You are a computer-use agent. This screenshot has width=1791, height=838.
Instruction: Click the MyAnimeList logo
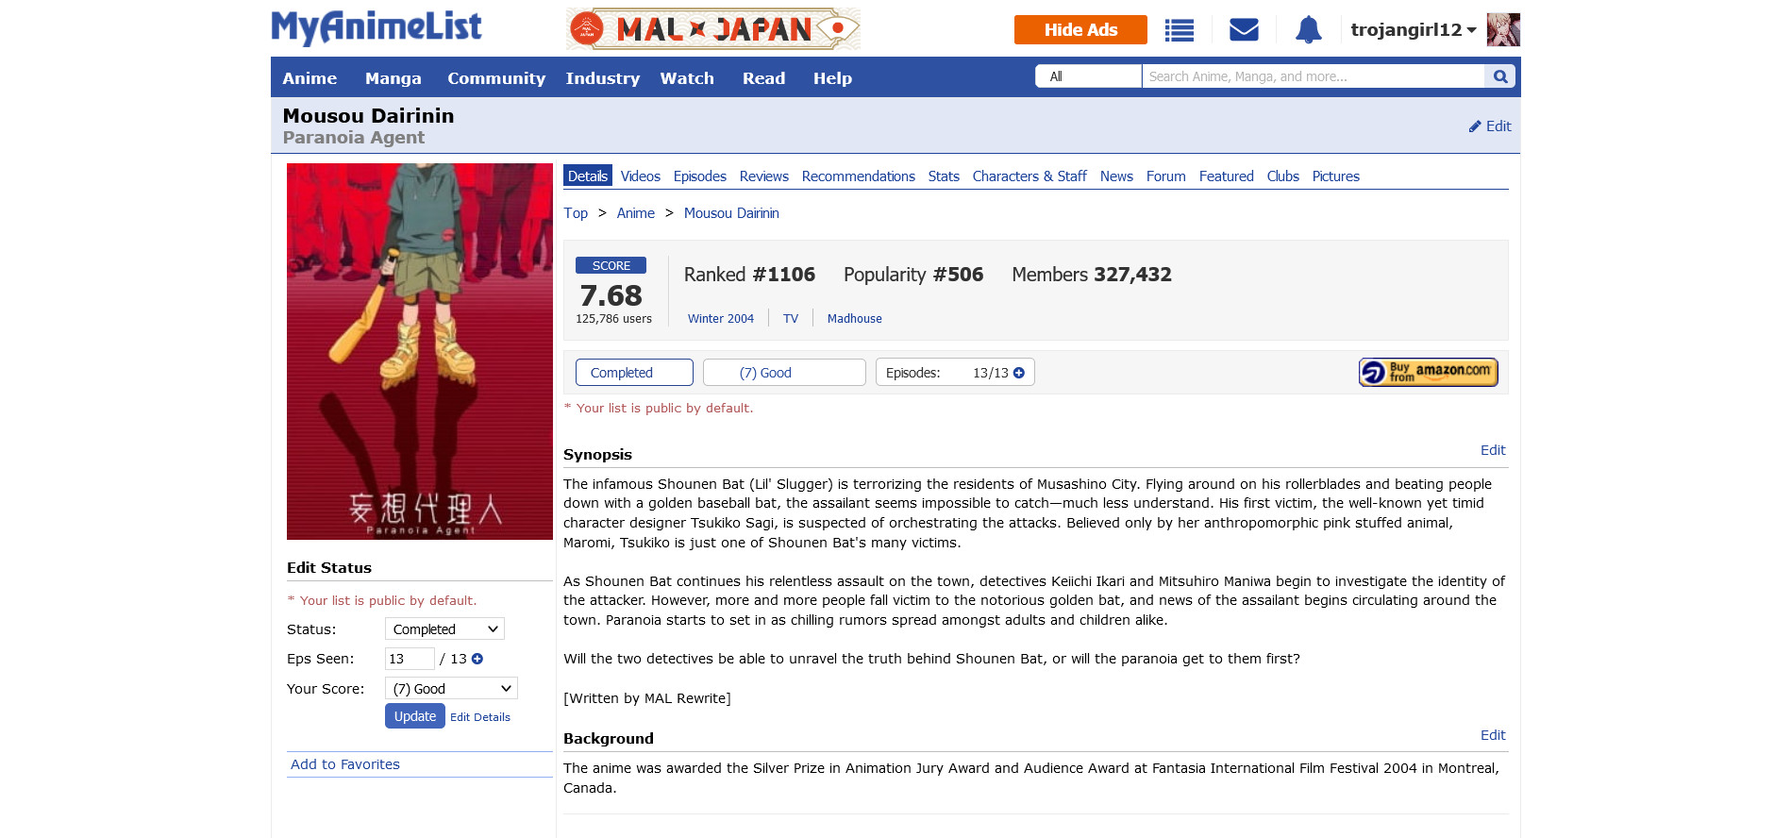377,27
